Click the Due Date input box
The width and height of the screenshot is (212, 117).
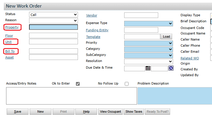point(135,68)
